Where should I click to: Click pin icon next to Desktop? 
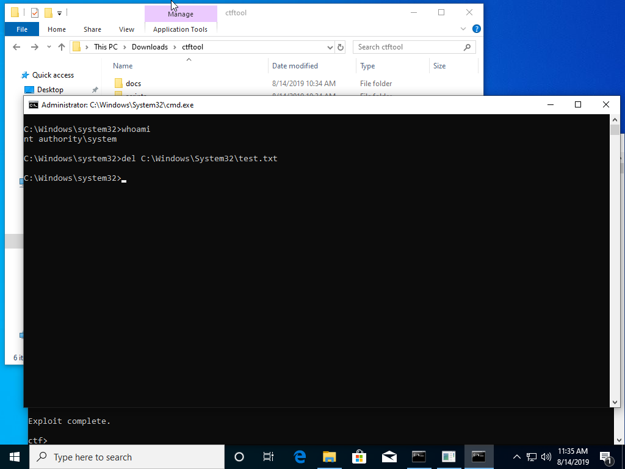coord(95,90)
